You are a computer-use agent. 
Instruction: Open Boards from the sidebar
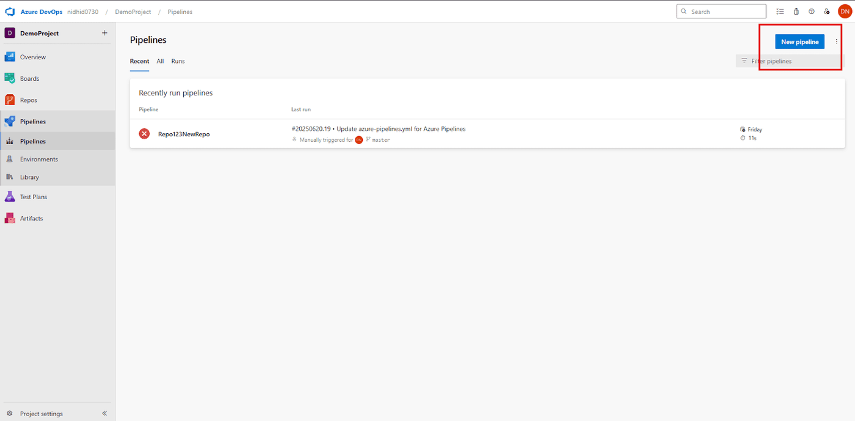29,79
